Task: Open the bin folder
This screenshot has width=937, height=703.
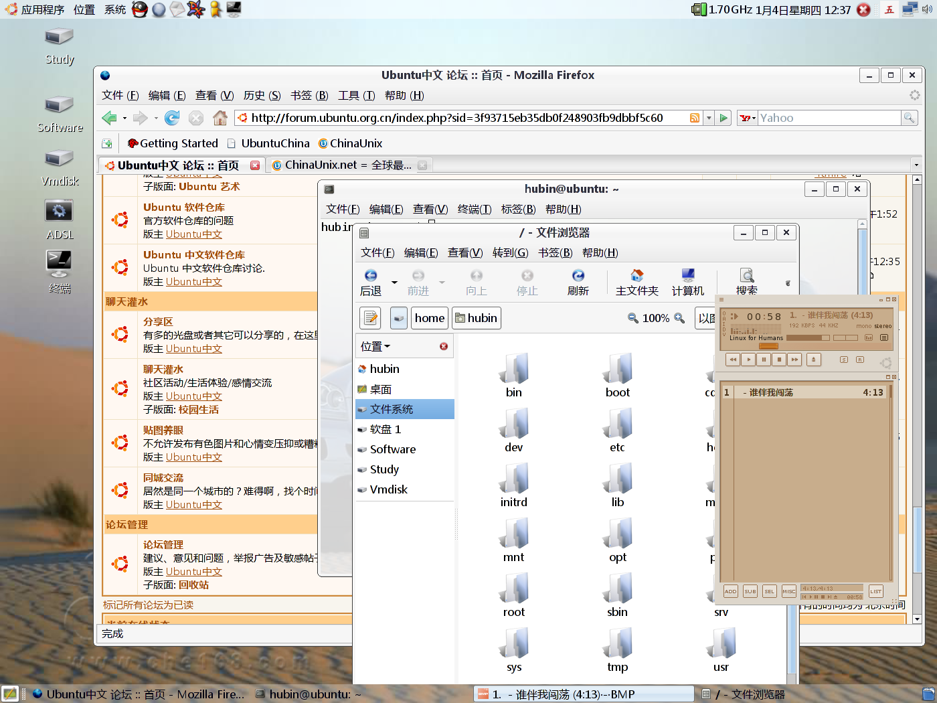Action: point(514,376)
